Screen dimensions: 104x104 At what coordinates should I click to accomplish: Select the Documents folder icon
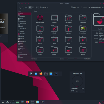coord(69,18)
